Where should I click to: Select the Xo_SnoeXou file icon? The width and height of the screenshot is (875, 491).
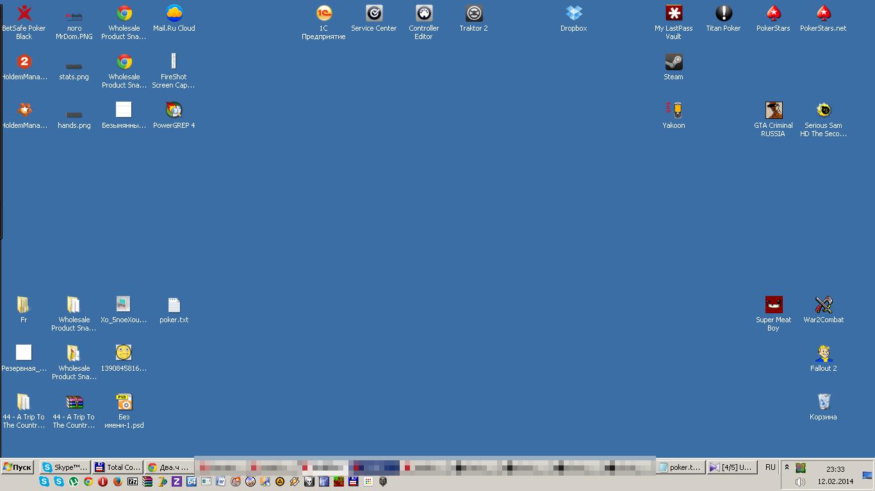tap(124, 310)
